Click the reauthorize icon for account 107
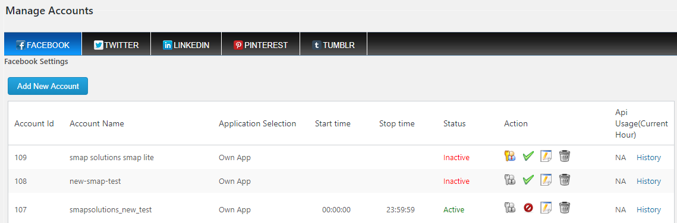The height and width of the screenshot is (223, 677). (x=510, y=208)
